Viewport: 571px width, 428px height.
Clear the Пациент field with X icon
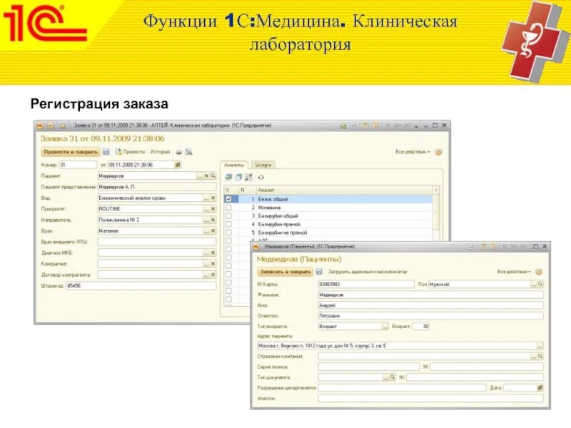point(206,175)
